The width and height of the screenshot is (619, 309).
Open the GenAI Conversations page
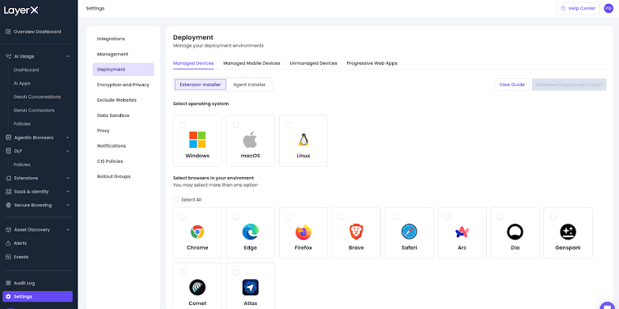[37, 97]
